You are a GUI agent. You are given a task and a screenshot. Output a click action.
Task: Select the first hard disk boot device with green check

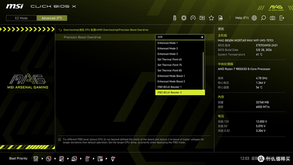(x=36, y=159)
